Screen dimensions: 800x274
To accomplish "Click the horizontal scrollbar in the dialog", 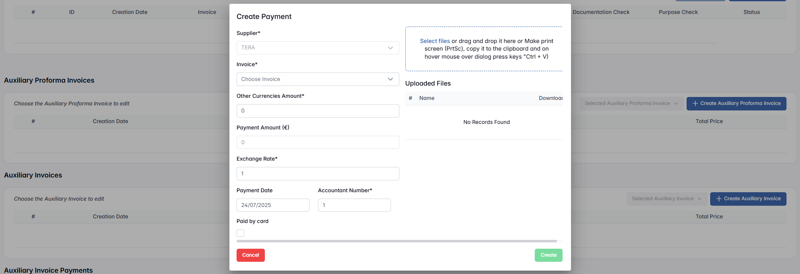I will pyautogui.click(x=396, y=241).
